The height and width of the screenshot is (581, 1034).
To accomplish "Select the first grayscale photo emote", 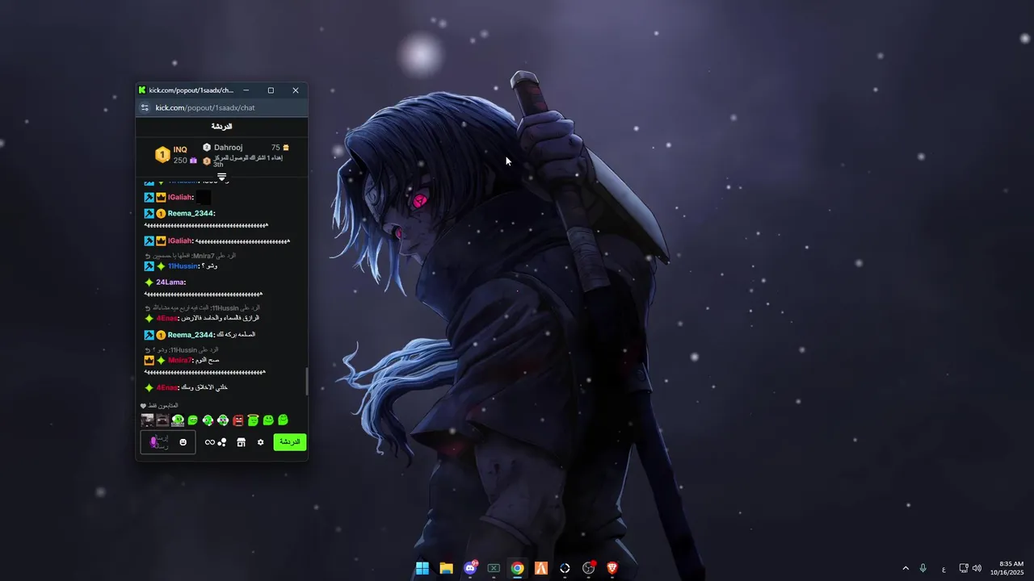I will 147,420.
